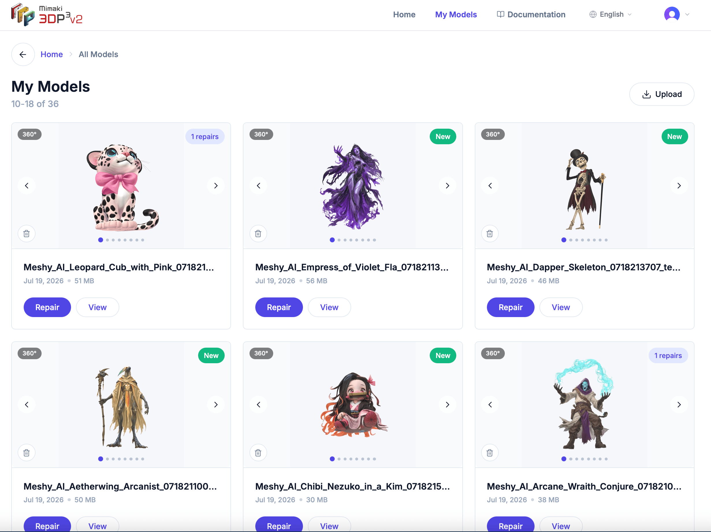
Task: View the Leopard Cub model
Action: coord(97,307)
